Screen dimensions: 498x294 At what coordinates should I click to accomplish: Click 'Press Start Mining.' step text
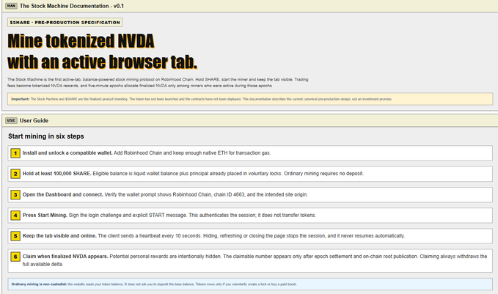click(45, 215)
